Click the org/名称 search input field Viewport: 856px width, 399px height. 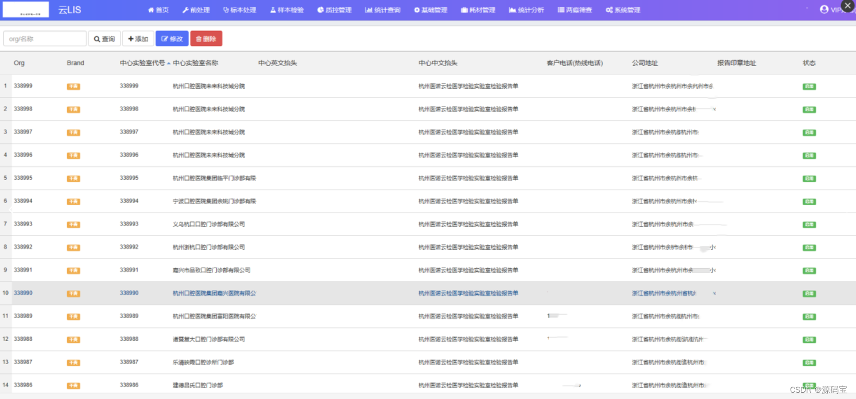point(45,38)
